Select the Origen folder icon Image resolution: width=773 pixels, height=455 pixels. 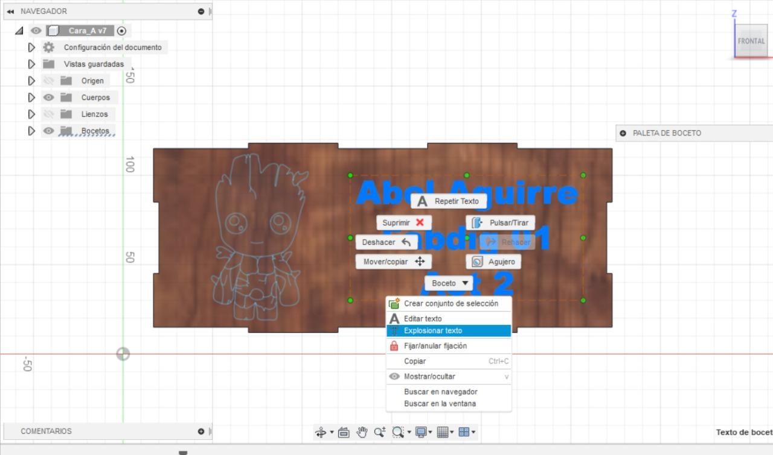pyautogui.click(x=66, y=81)
